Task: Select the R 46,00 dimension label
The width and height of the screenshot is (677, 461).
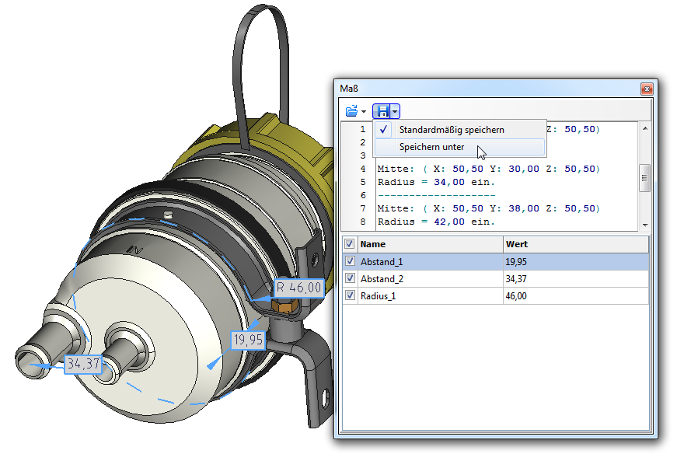Action: 298,288
